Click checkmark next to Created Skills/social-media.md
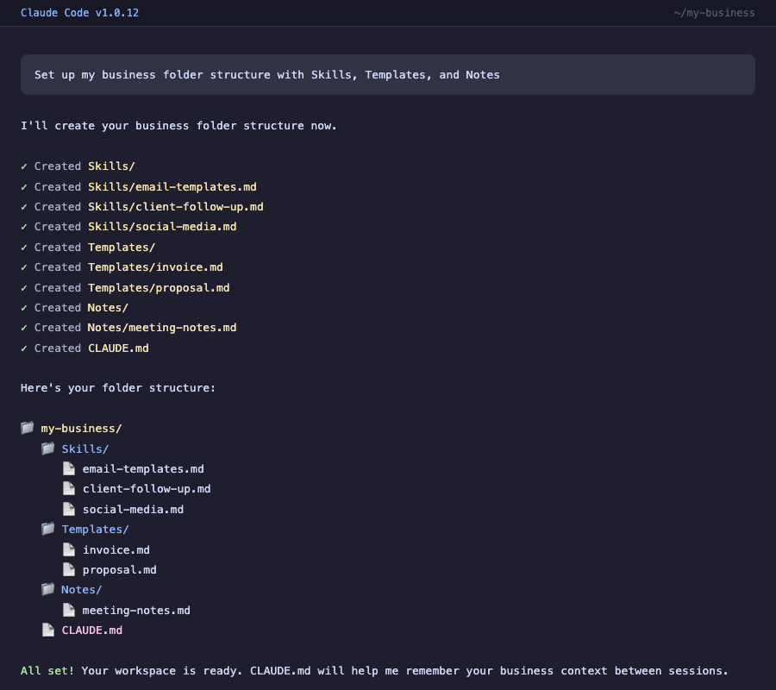 24,227
